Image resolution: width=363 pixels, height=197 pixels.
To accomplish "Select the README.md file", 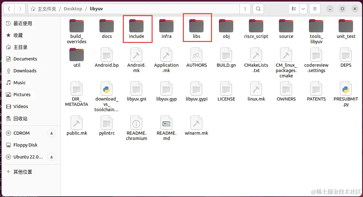I will point(166,128).
